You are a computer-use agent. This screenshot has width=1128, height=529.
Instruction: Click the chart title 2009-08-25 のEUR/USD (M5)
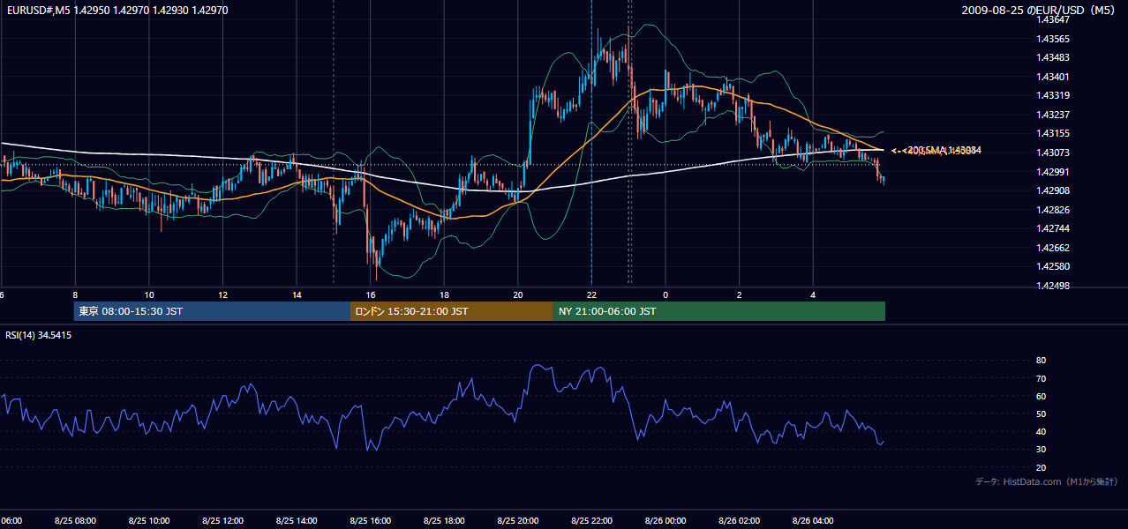[x=1040, y=10]
